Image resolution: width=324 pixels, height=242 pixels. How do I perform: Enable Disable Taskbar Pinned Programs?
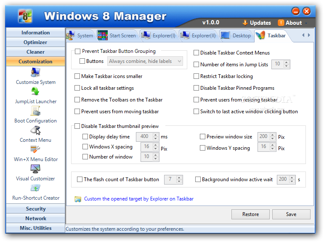196,88
